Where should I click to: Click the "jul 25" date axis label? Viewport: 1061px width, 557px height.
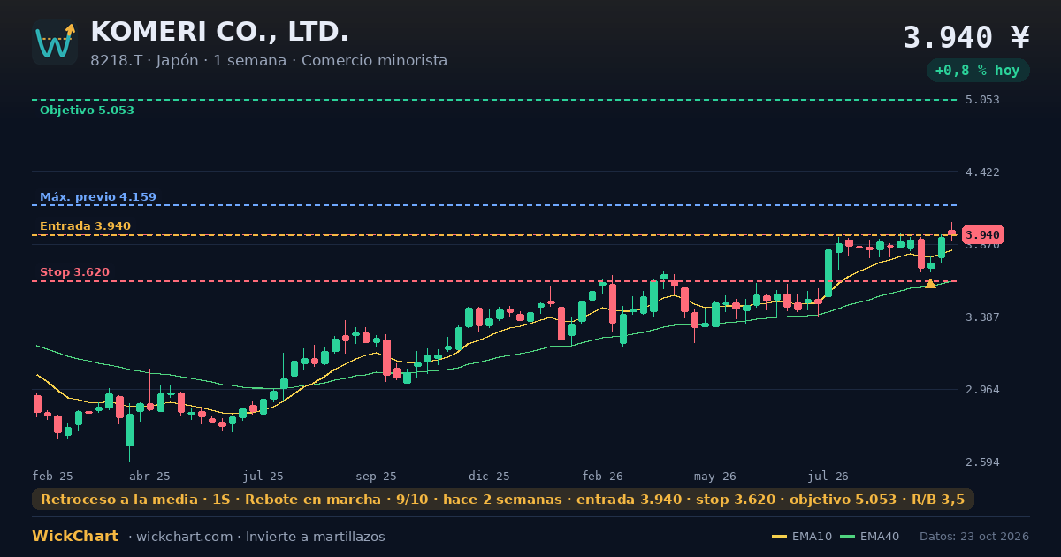263,477
